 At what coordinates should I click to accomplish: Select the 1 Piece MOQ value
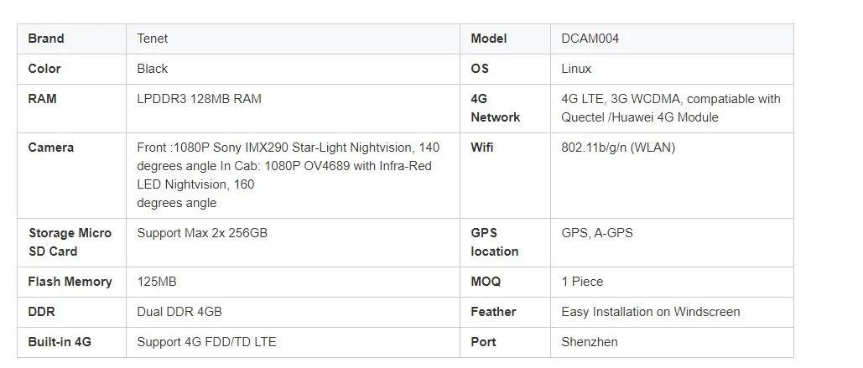582,282
